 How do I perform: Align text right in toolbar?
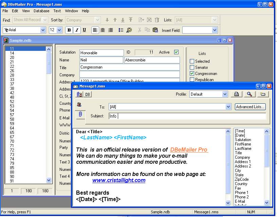[110, 30]
